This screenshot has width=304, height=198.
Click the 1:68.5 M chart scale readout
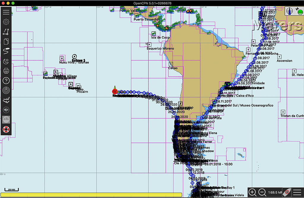[274, 192]
